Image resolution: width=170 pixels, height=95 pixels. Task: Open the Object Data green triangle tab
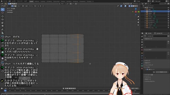[x=142, y=66]
